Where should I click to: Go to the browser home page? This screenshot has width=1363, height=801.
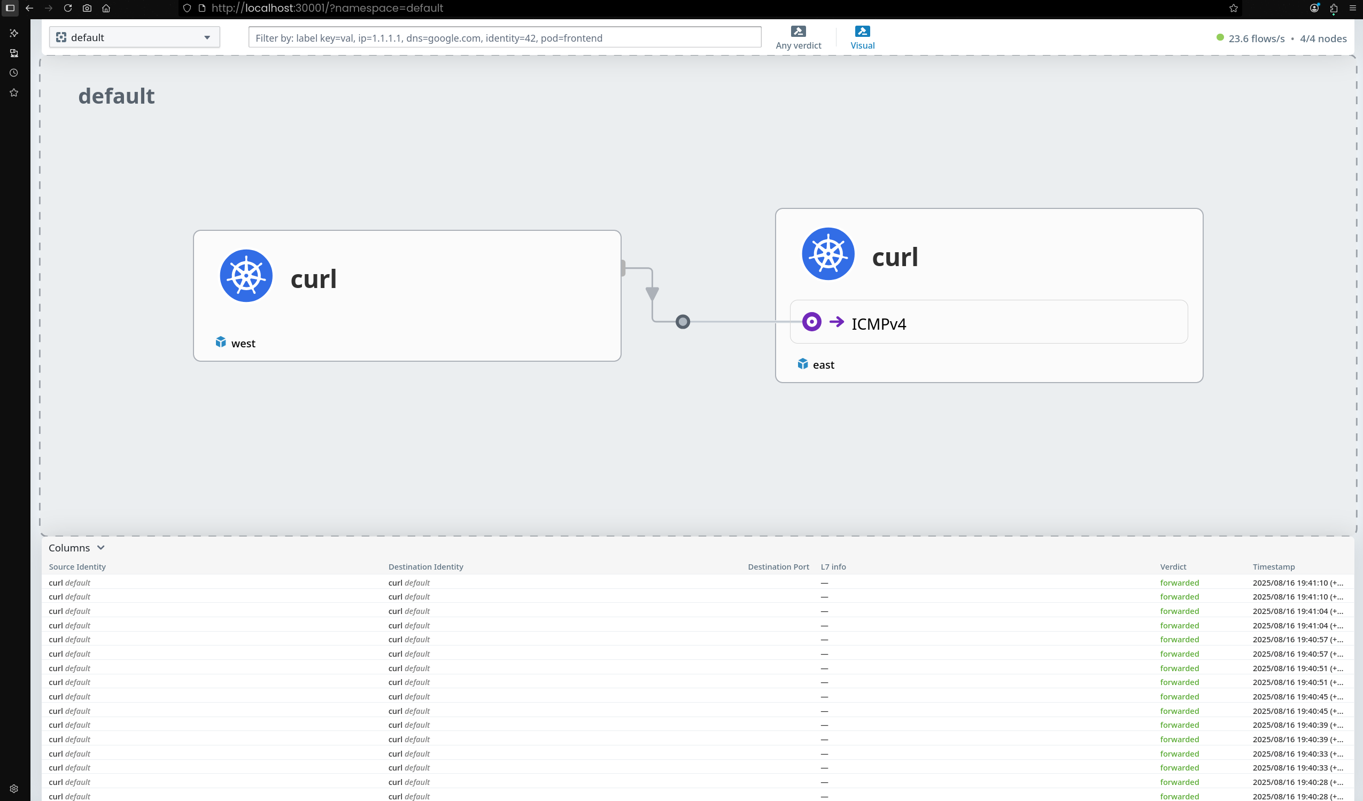tap(106, 8)
